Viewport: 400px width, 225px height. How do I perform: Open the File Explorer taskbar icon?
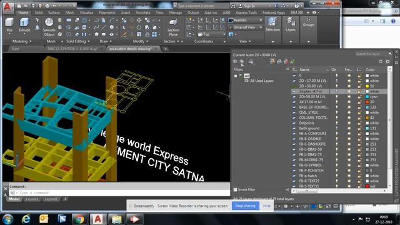[116, 219]
